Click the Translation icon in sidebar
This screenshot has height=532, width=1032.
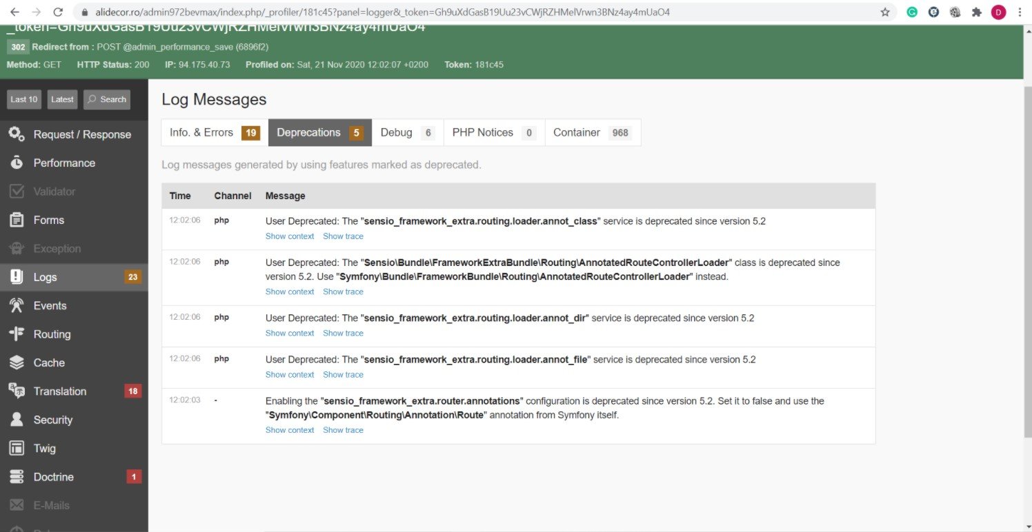click(17, 391)
